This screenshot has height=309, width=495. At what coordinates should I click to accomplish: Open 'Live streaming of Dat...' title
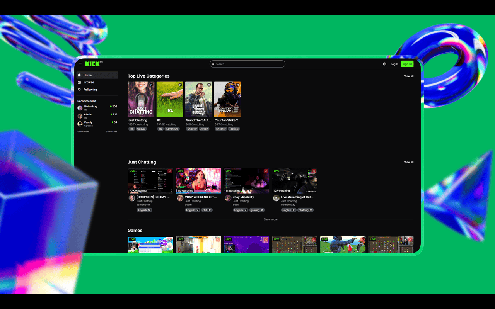(x=297, y=197)
